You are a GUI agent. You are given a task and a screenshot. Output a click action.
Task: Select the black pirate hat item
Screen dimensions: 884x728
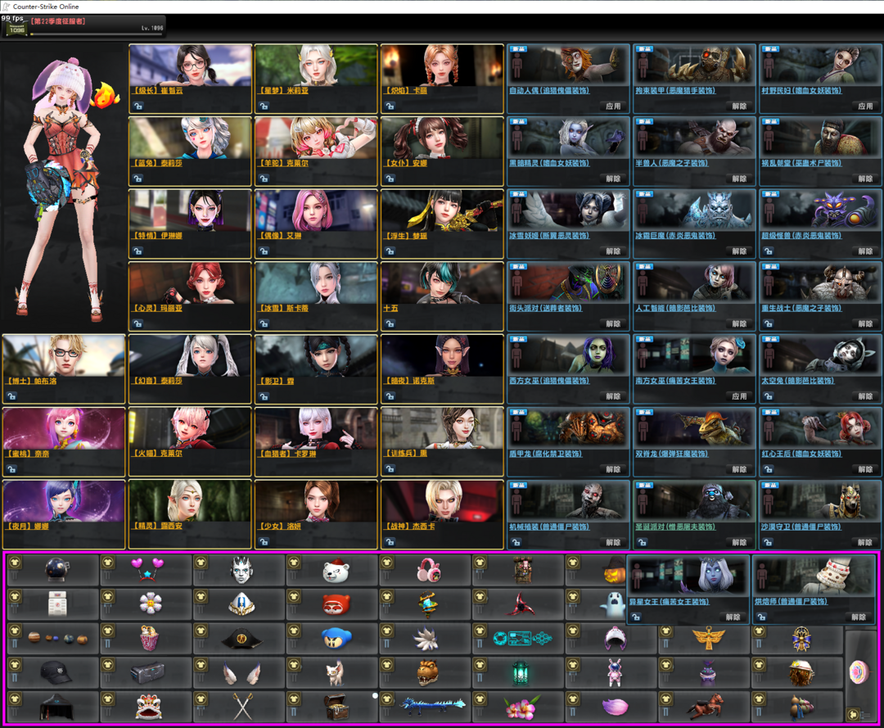[x=242, y=639]
